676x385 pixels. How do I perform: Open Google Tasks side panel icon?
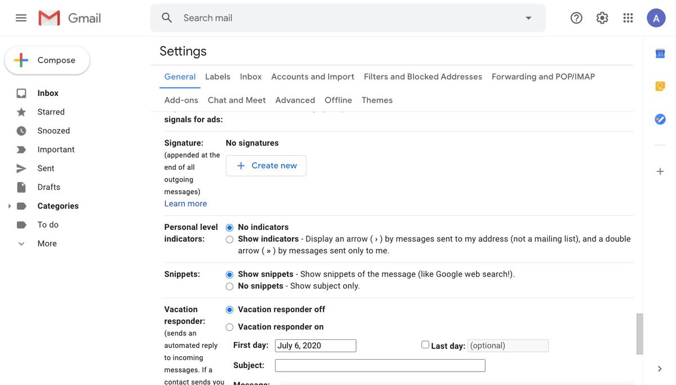(x=660, y=119)
